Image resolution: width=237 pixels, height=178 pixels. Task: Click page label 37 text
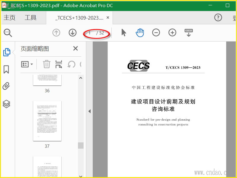point(47,146)
